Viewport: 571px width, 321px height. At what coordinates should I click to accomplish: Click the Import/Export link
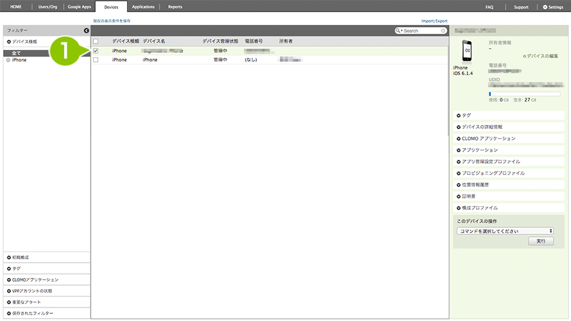click(434, 21)
